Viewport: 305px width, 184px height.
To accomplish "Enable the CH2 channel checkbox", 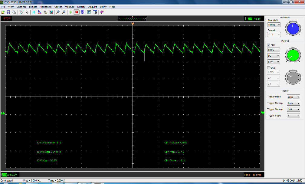I will tap(269, 68).
